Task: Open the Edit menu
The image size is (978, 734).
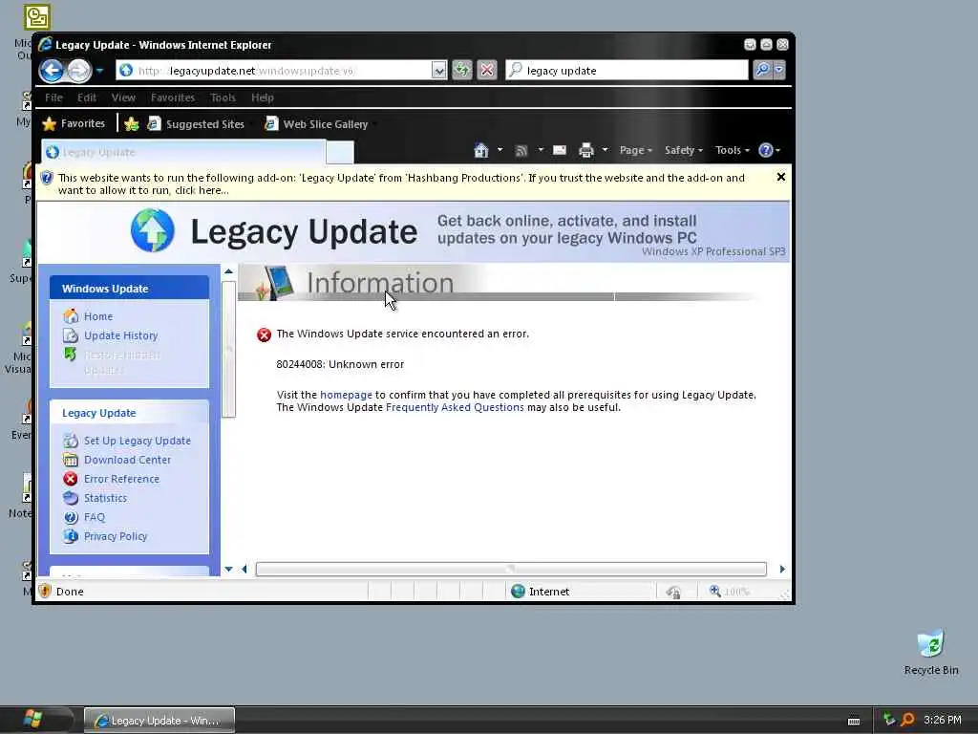Action: (x=87, y=97)
